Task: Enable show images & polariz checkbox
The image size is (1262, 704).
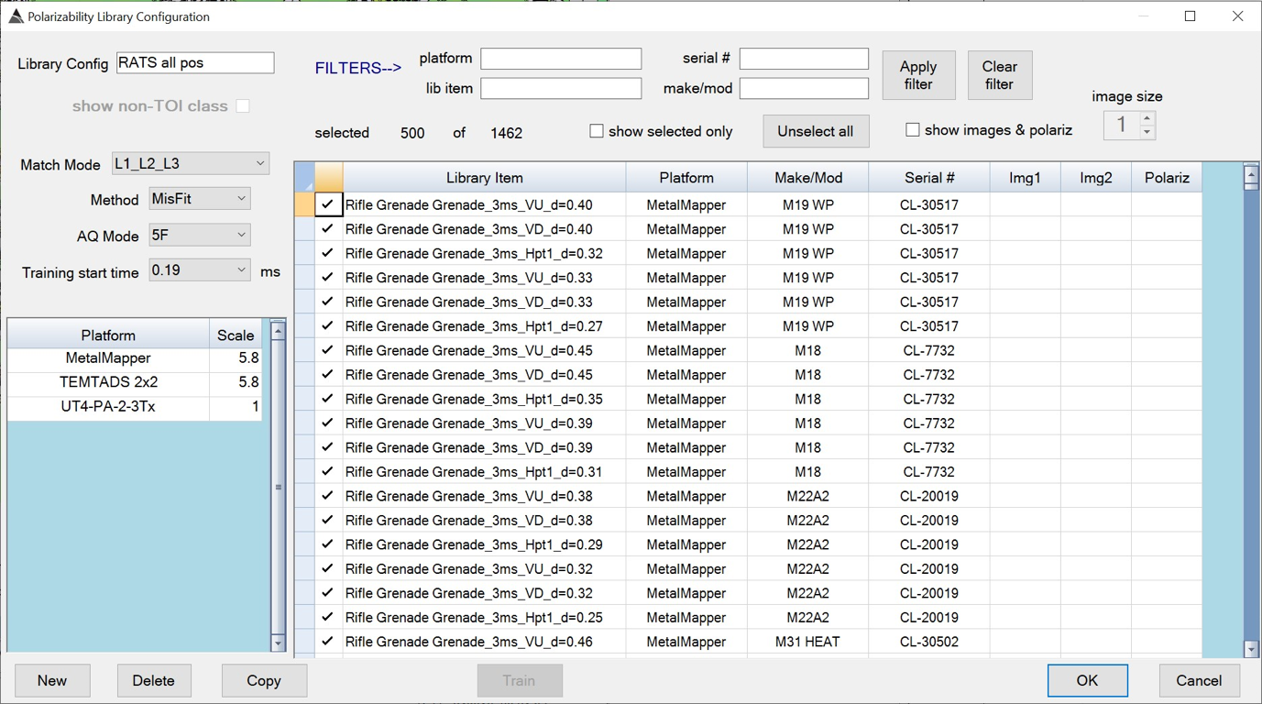Action: pyautogui.click(x=913, y=130)
